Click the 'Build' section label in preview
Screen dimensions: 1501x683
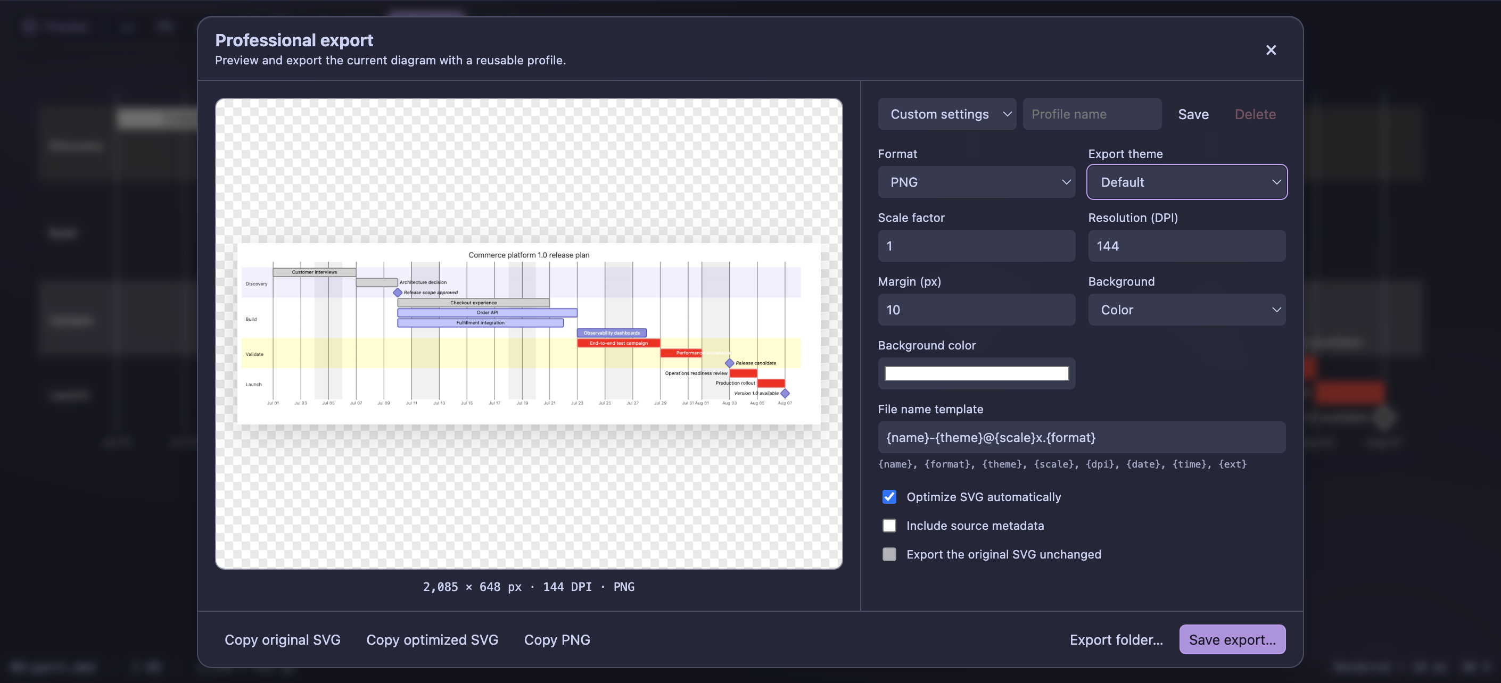click(251, 320)
